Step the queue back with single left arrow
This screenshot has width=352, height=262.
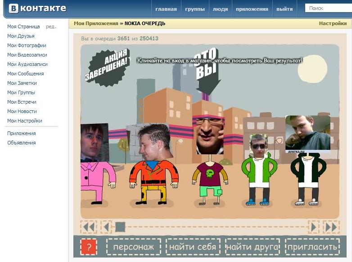point(106,227)
